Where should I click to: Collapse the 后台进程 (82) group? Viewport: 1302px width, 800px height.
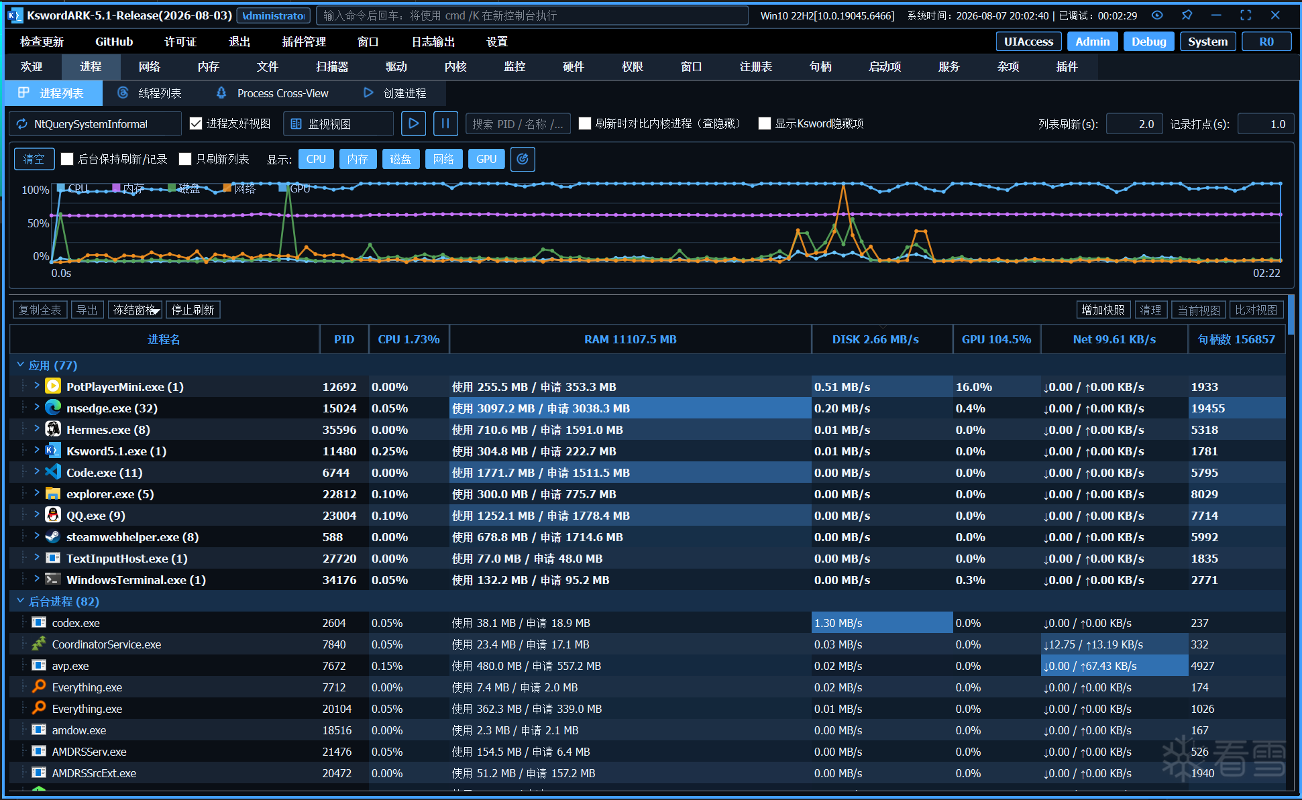click(21, 601)
